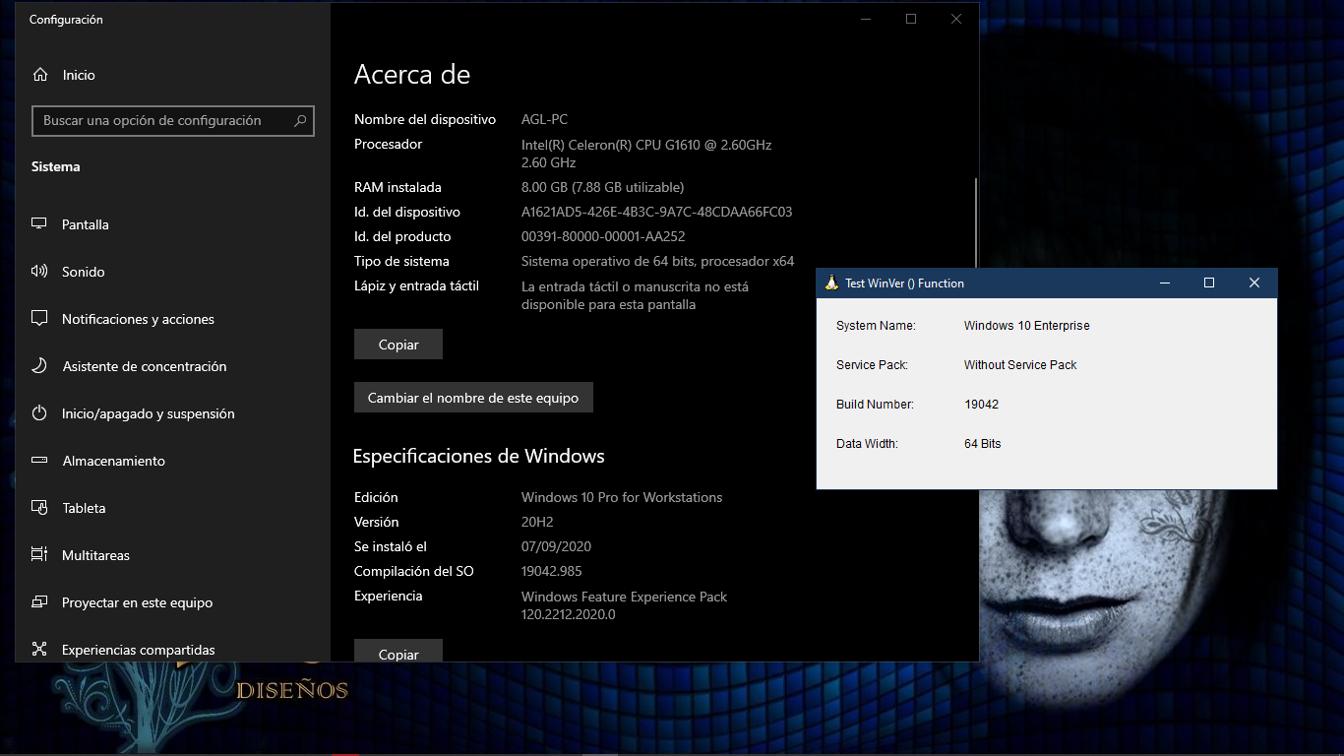Click Copiar under Windows specifications
Image resolution: width=1344 pixels, height=756 pixels.
click(398, 651)
